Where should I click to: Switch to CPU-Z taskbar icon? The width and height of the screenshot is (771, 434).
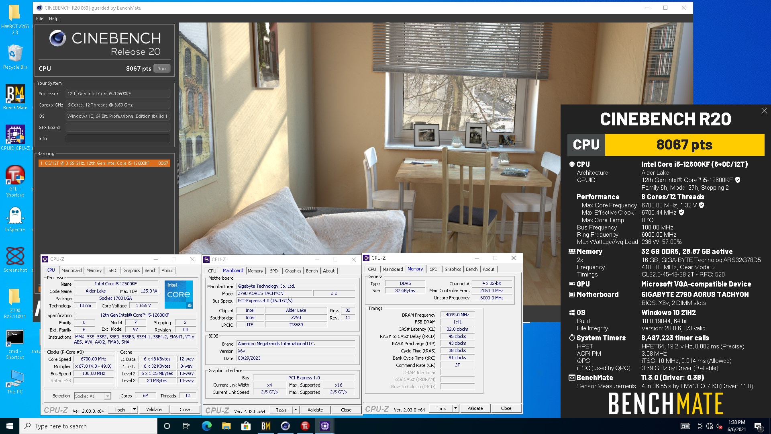(x=324, y=426)
